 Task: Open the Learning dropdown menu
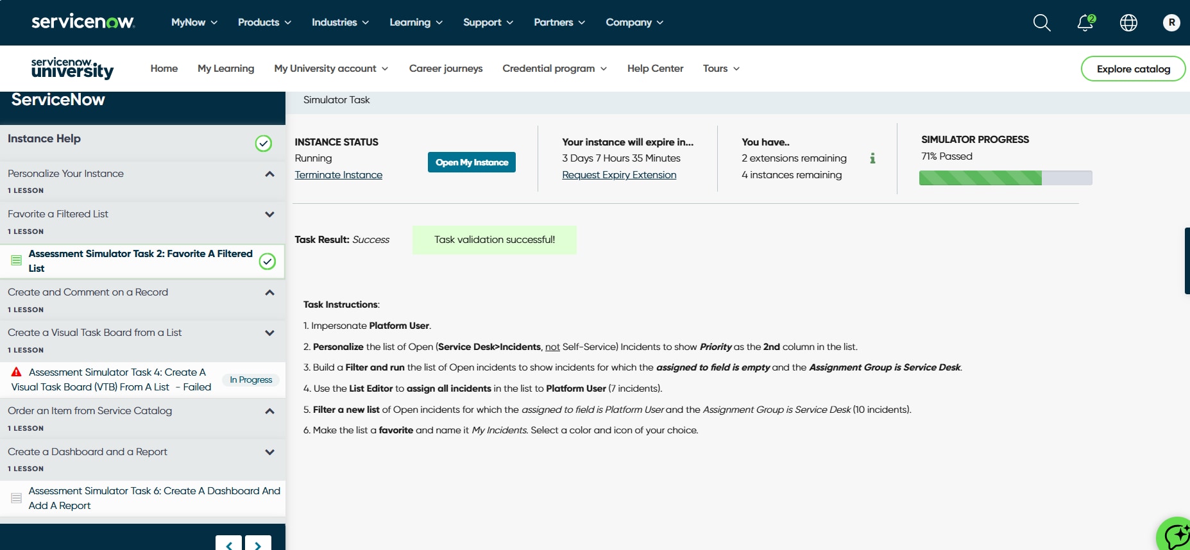(416, 22)
